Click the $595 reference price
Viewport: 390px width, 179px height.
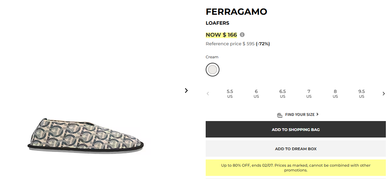(248, 44)
